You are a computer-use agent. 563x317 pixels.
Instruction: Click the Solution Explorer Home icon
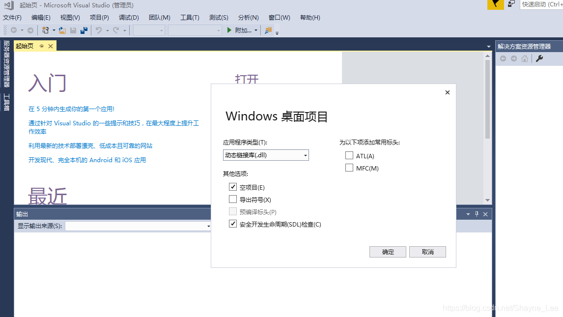coord(525,58)
